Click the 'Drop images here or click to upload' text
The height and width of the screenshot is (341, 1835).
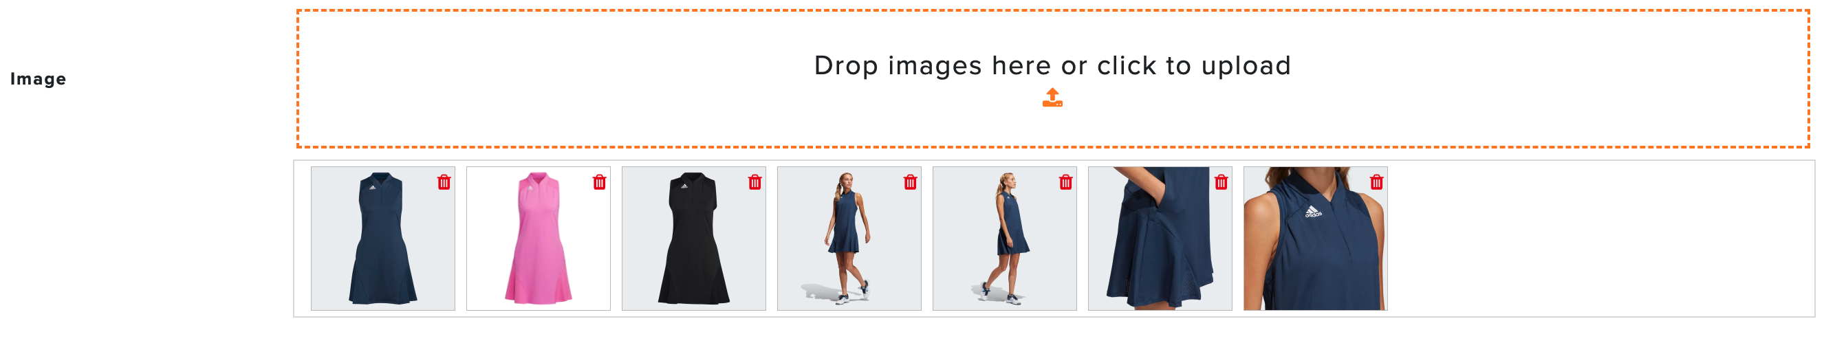[1052, 65]
